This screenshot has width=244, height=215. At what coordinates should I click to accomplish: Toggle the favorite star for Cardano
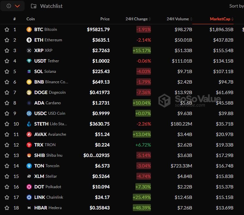coord(7,103)
